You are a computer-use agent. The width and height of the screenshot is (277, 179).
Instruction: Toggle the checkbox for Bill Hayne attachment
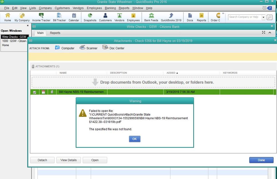[35, 92]
